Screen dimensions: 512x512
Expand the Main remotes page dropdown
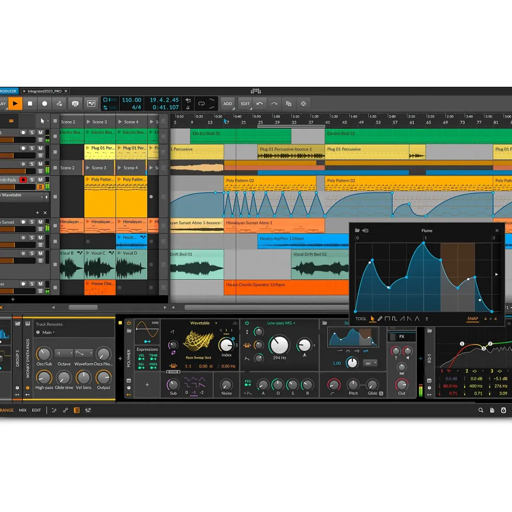coord(48,332)
